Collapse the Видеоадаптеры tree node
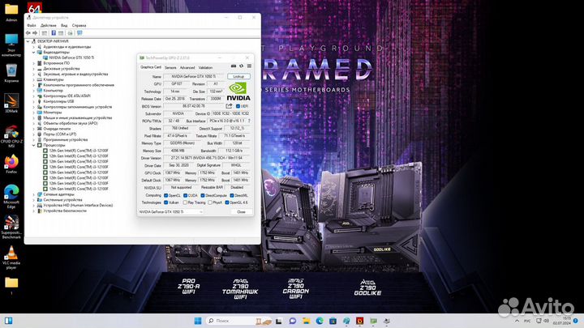This screenshot has height=328, width=584. click(33, 53)
